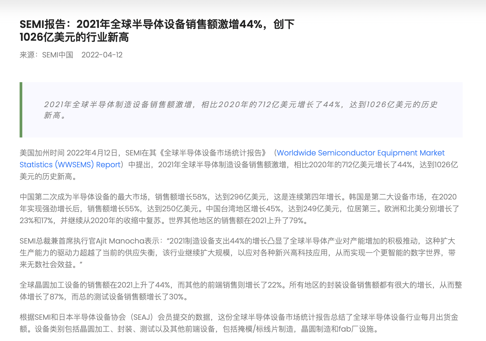Click the italic summary quote about 712亿美元
Viewport: 486px width, 341px height.
coord(241,110)
